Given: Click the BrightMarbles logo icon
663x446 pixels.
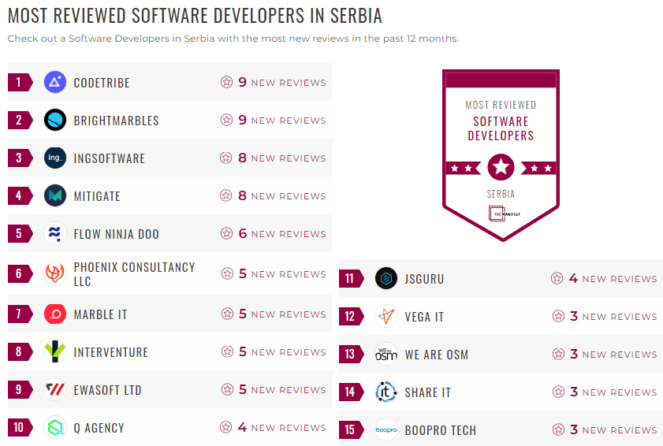Looking at the screenshot, I should 55,120.
